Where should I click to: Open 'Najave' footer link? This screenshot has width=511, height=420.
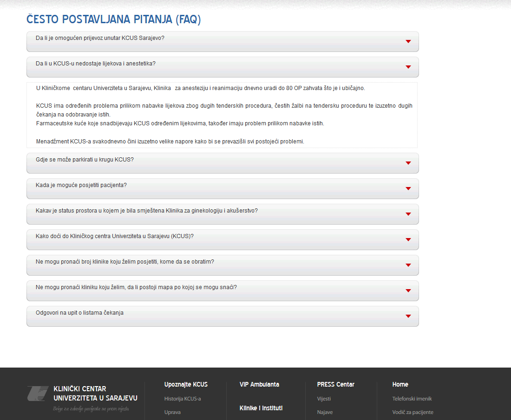pyautogui.click(x=325, y=412)
